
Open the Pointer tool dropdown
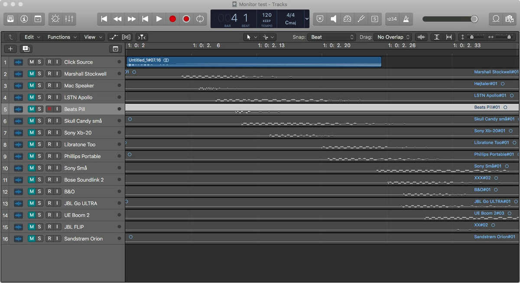252,37
